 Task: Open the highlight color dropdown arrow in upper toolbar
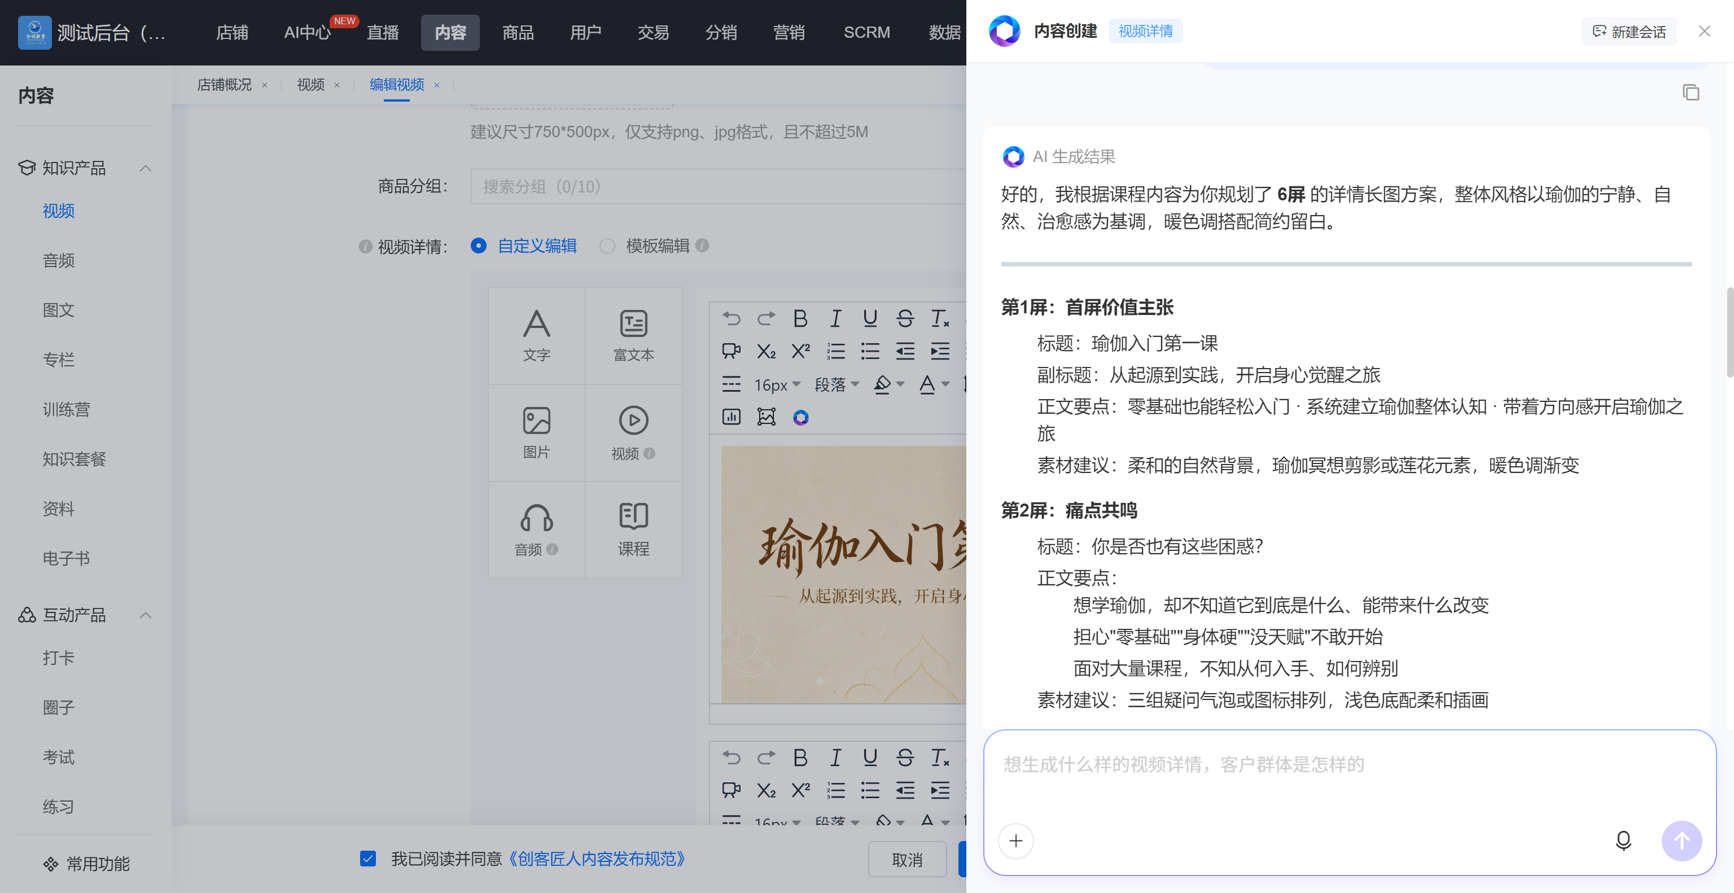point(900,384)
